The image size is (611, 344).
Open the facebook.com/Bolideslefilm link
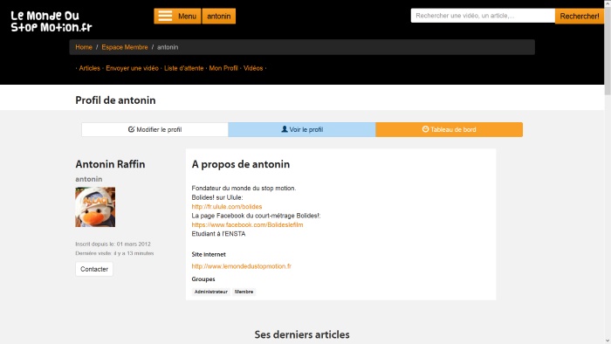tap(247, 224)
